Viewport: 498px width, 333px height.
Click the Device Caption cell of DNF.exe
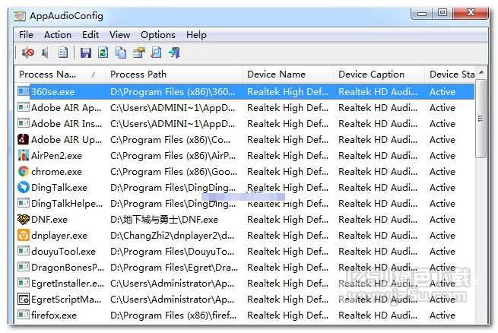tap(378, 220)
